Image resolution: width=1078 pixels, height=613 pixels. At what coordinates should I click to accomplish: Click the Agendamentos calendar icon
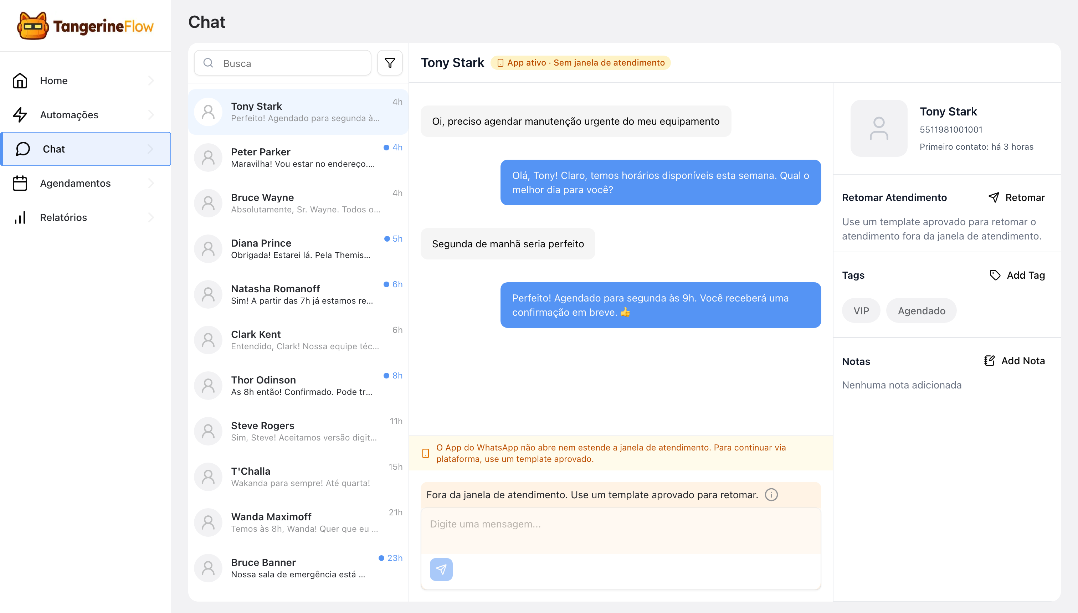[20, 183]
